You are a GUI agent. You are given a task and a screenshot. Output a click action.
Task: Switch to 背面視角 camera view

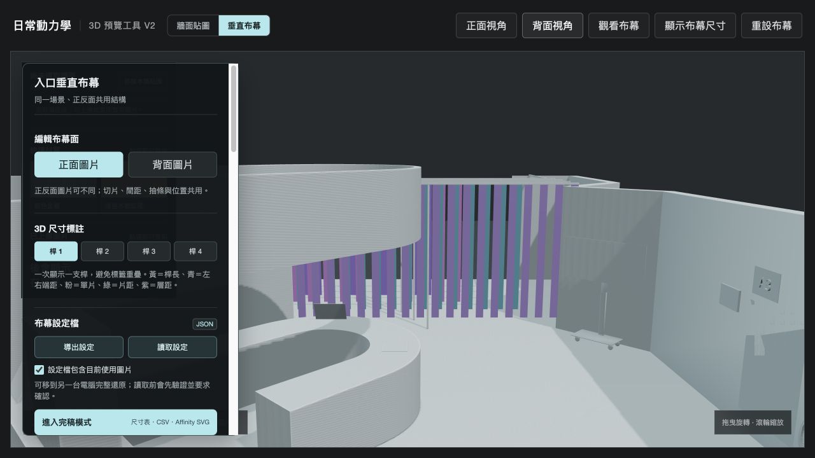tap(553, 25)
